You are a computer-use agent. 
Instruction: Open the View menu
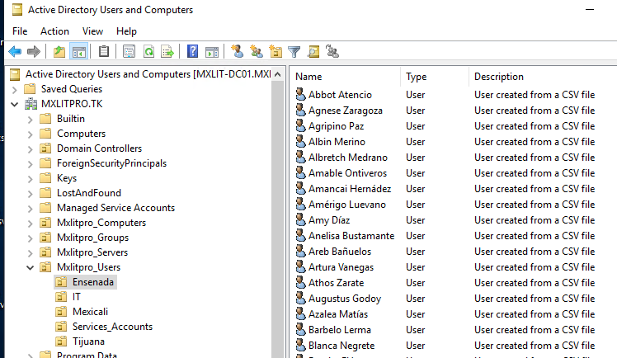point(92,31)
